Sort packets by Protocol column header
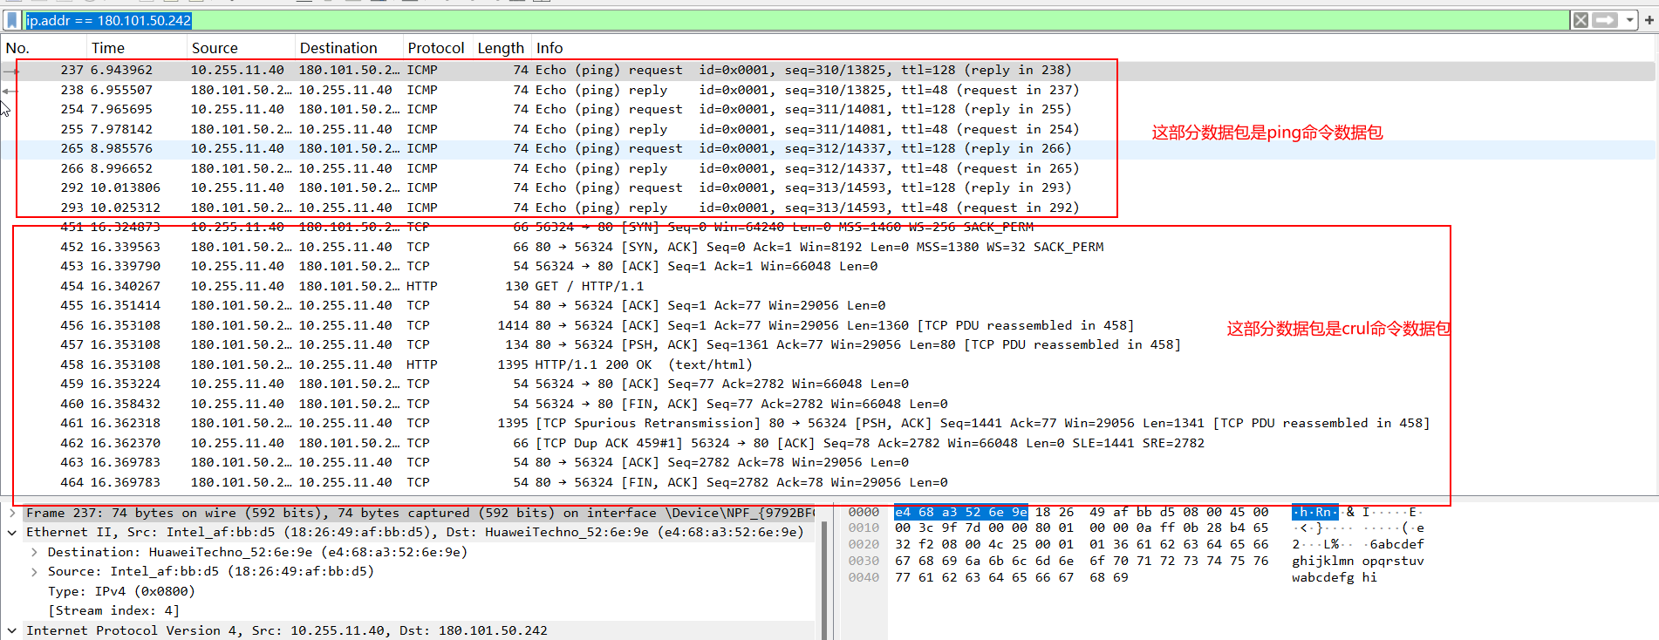 (438, 48)
